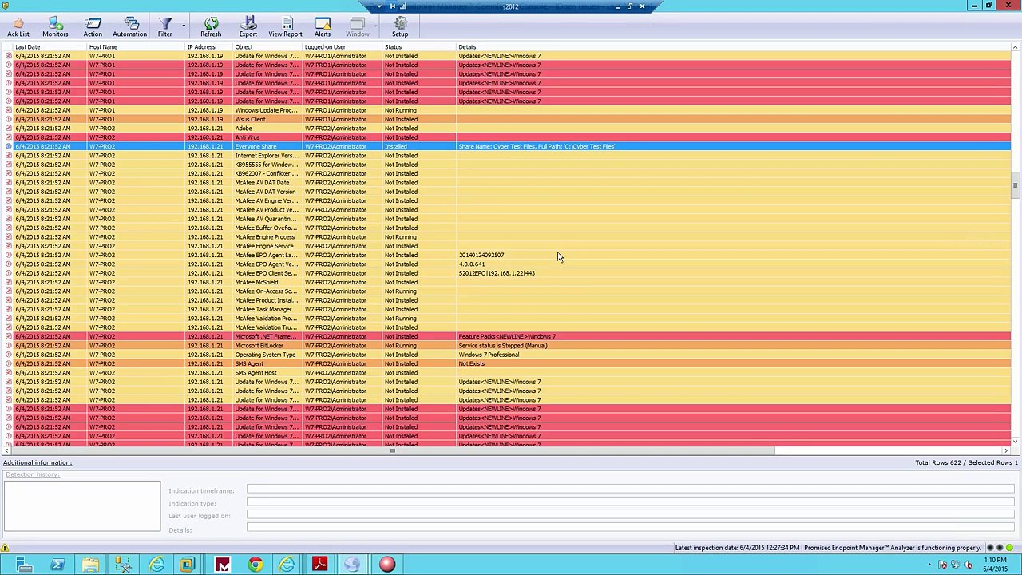The width and height of the screenshot is (1022, 575).
Task: Click the Indication timeframe field
Action: tap(631, 490)
